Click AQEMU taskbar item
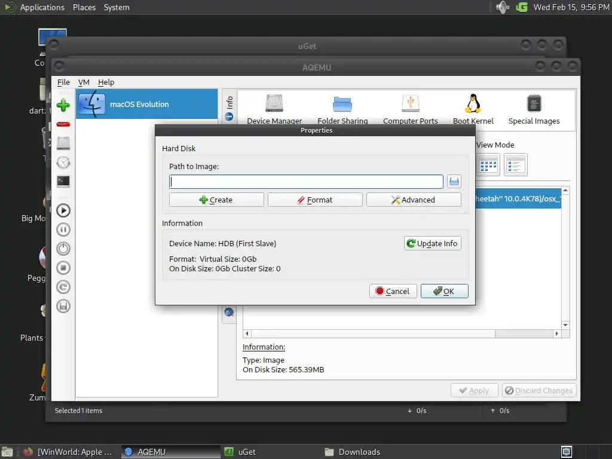 [171, 452]
